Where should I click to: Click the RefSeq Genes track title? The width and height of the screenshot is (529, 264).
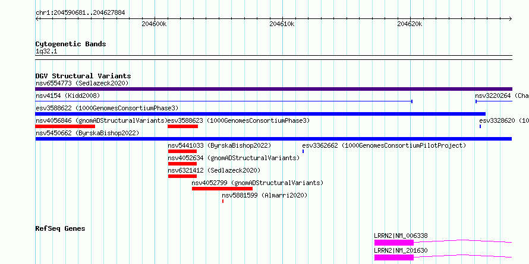60,228
